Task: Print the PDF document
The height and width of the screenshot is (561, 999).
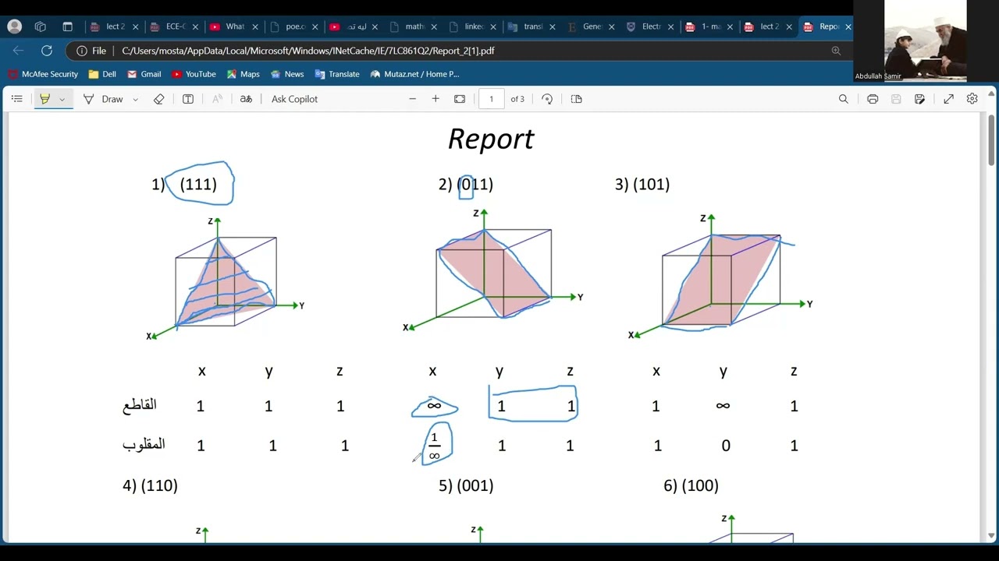Action: [x=873, y=99]
